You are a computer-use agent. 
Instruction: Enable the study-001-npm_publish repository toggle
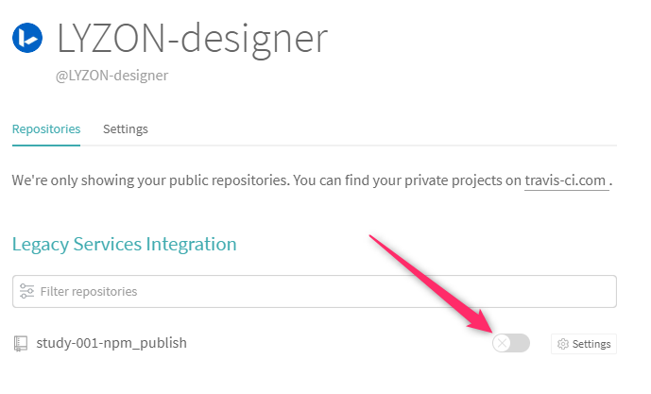pos(511,343)
